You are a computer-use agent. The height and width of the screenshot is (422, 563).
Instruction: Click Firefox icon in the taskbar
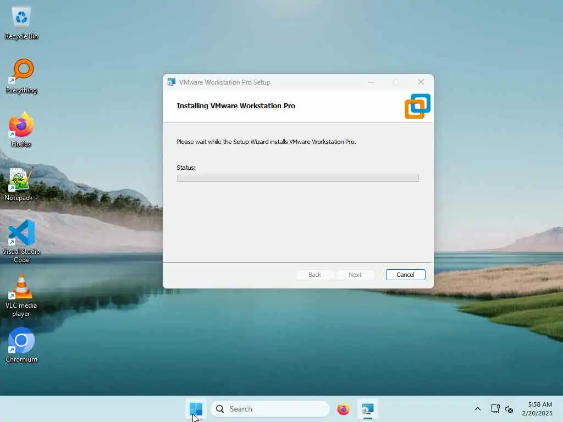[343, 409]
